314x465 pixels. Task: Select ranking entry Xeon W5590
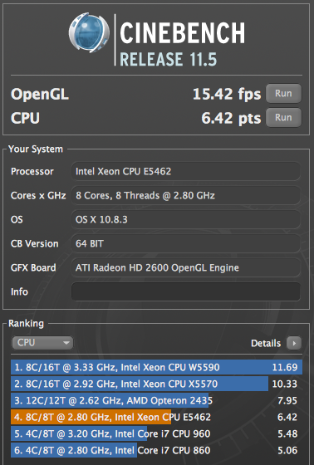[x=157, y=367]
